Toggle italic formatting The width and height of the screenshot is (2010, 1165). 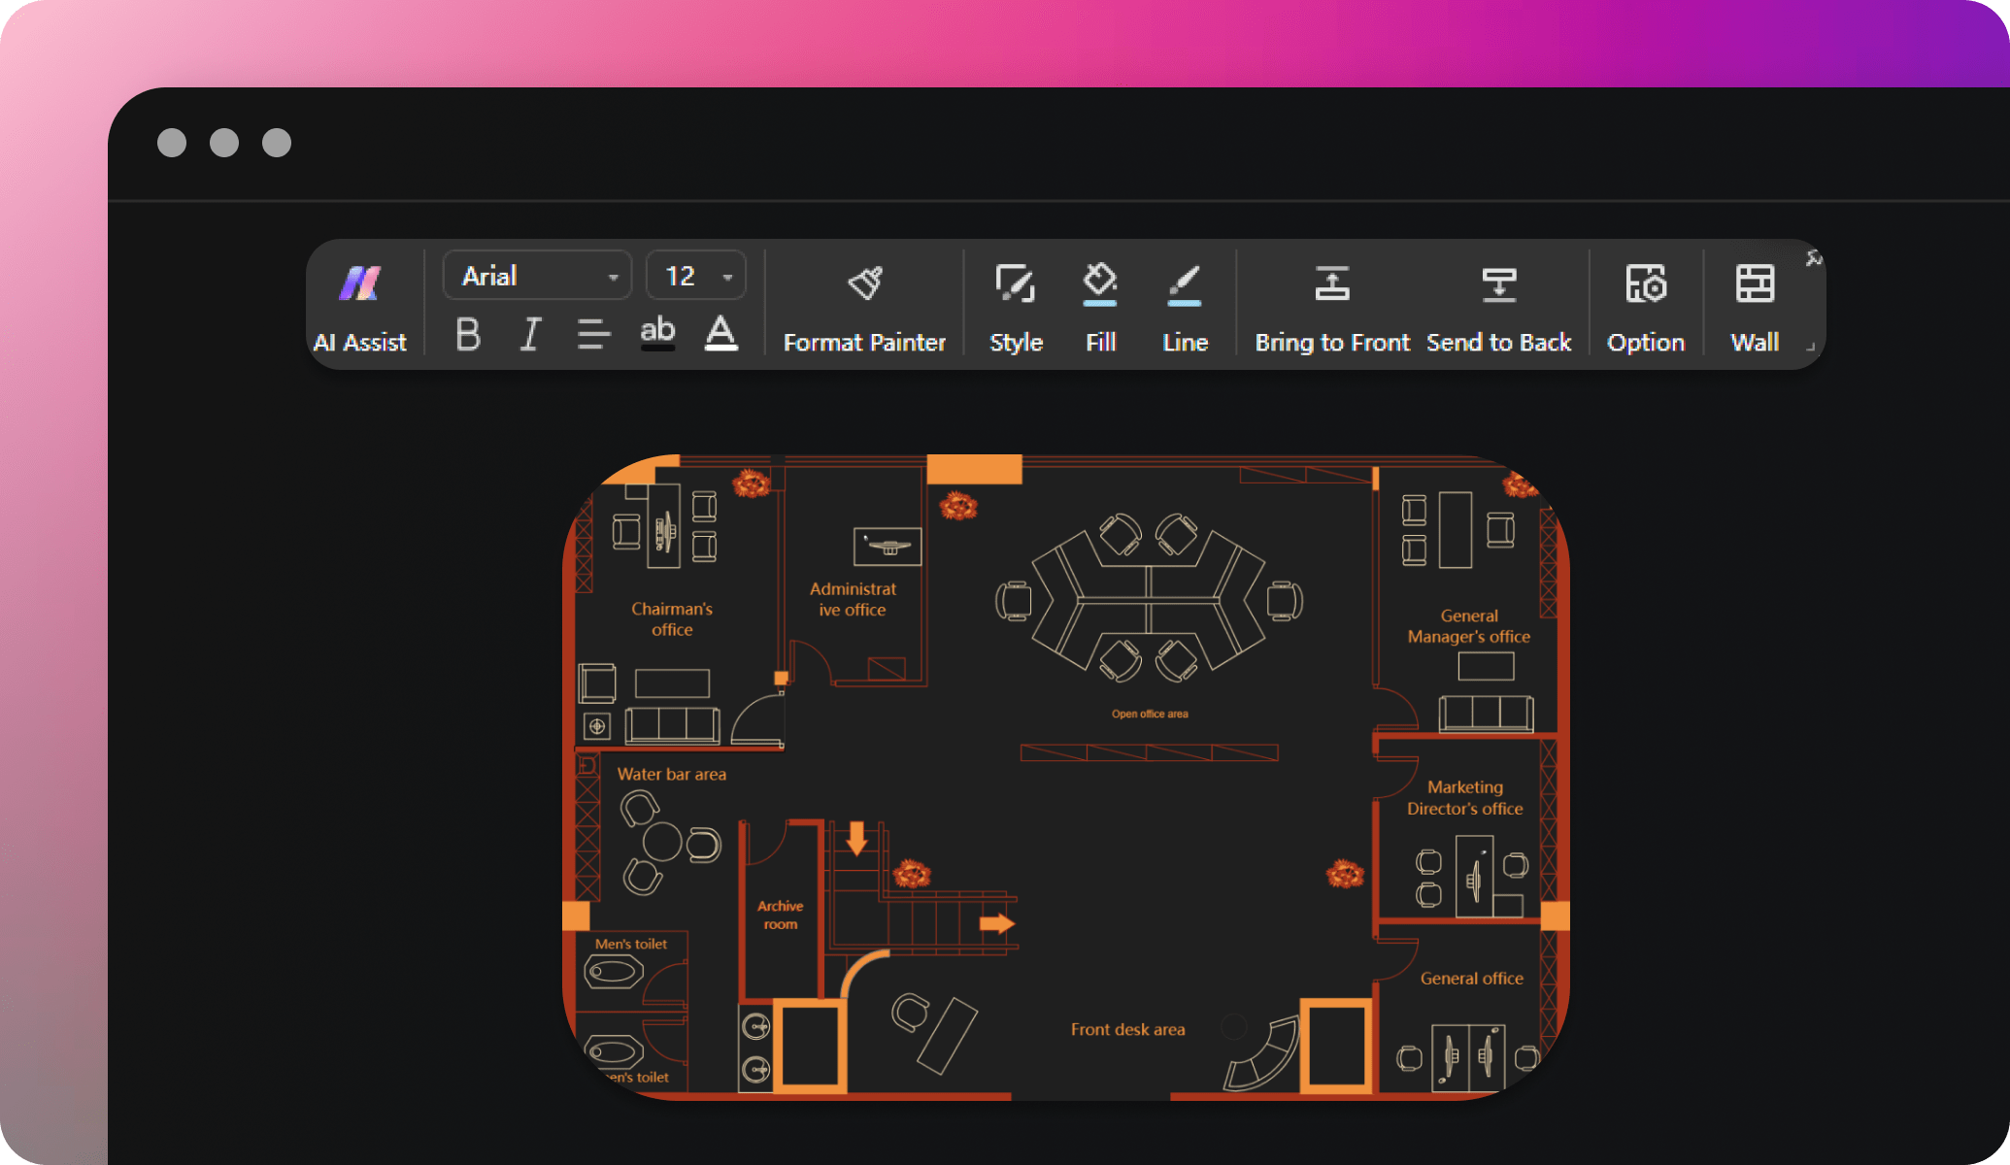(530, 334)
